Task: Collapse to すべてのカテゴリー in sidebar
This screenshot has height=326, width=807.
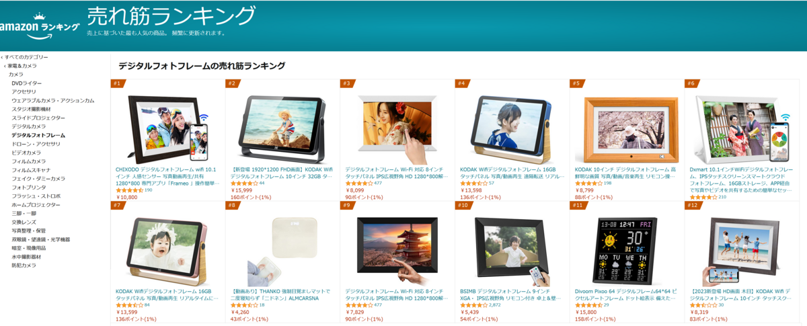Action: click(x=26, y=57)
